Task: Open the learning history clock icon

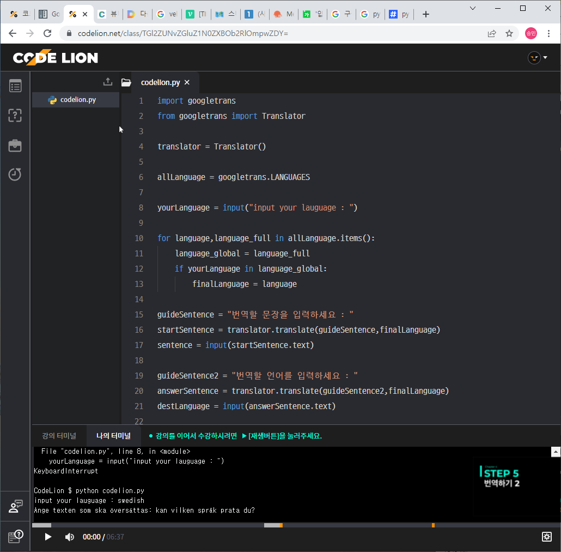Action: click(x=15, y=175)
